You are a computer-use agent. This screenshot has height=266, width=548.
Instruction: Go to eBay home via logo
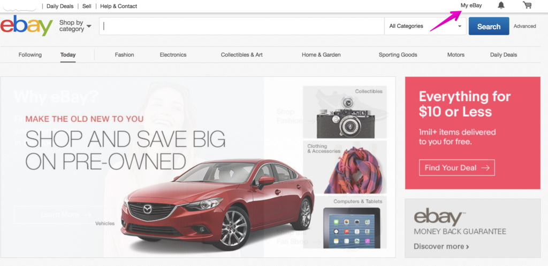click(27, 26)
